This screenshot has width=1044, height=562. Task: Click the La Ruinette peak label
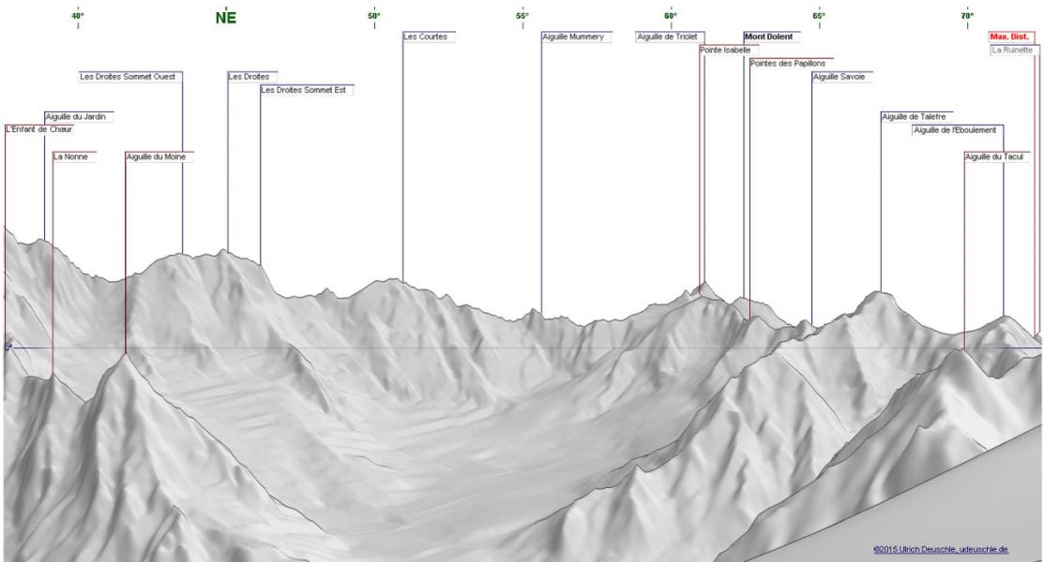(1013, 50)
